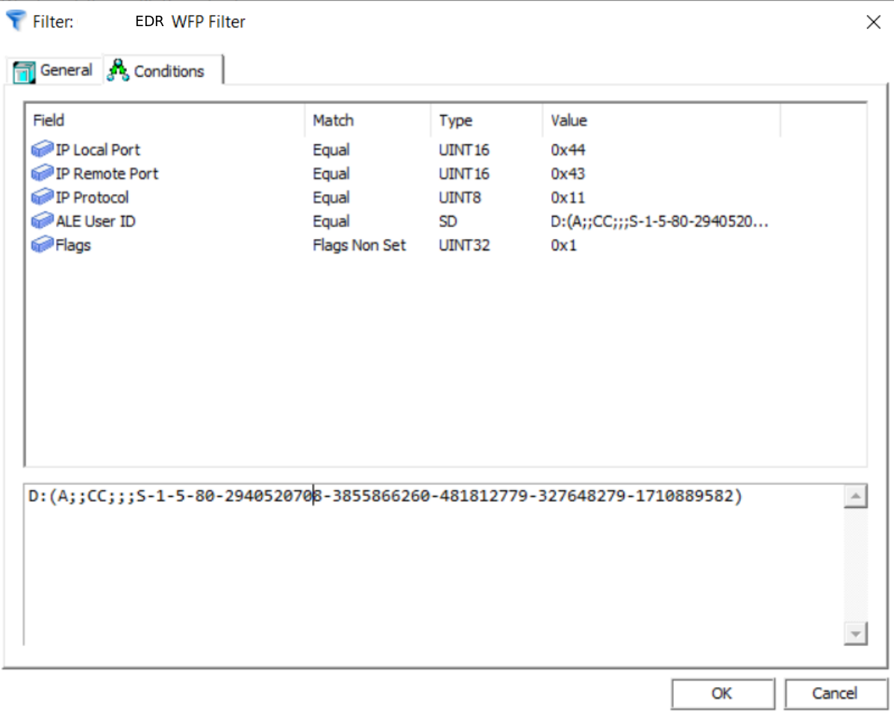Confirm with the OK button
This screenshot has width=894, height=714.
pyautogui.click(x=722, y=693)
